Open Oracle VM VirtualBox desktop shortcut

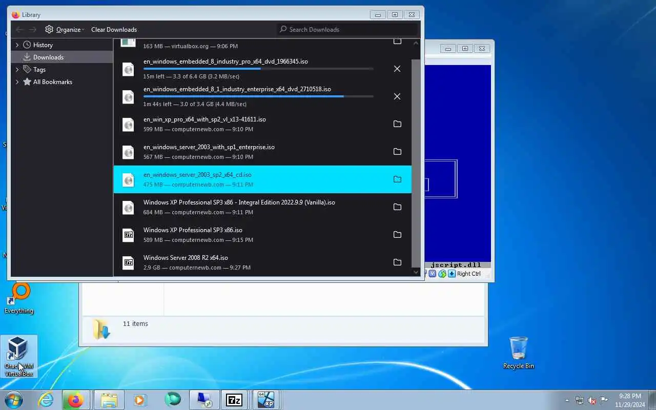coord(19,357)
